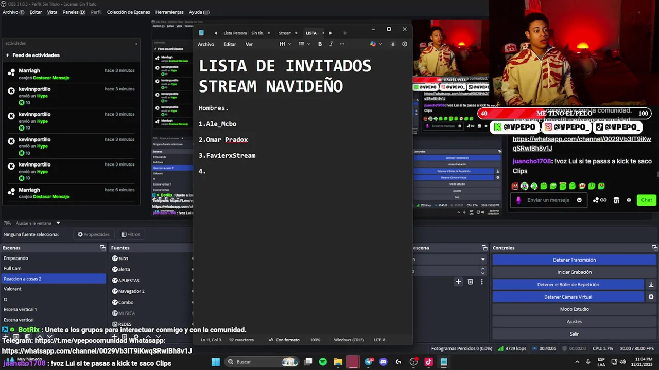Open the OBS Herramientas menu
This screenshot has height=370, width=659.
point(169,12)
